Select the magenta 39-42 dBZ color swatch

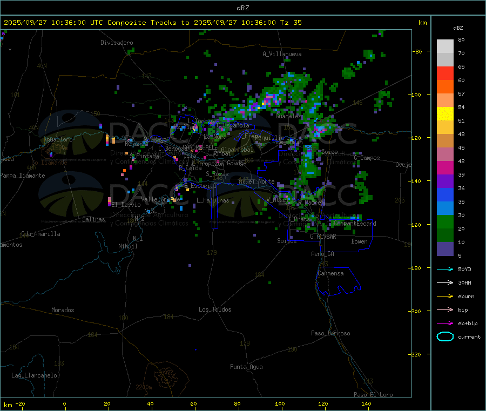pyautogui.click(x=445, y=167)
